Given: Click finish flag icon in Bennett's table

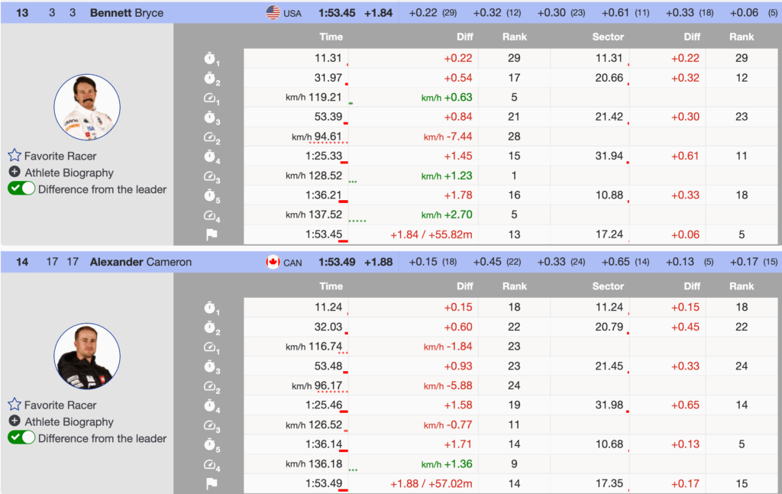Looking at the screenshot, I should click(x=212, y=234).
